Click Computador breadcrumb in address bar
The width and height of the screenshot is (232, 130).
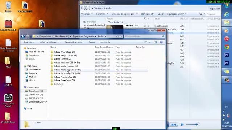click(45, 36)
